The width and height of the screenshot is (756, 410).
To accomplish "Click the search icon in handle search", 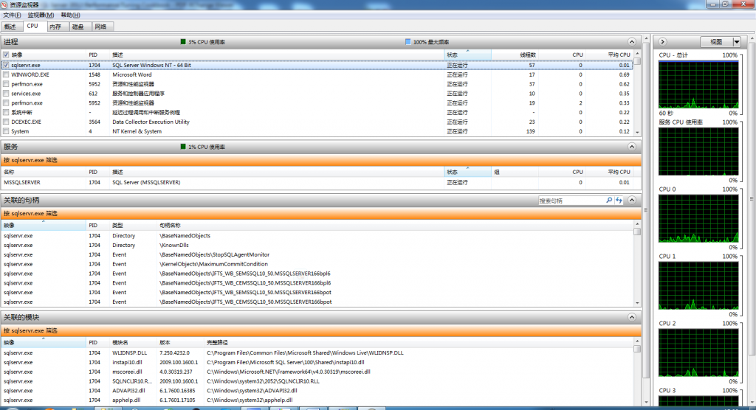I will click(x=609, y=201).
